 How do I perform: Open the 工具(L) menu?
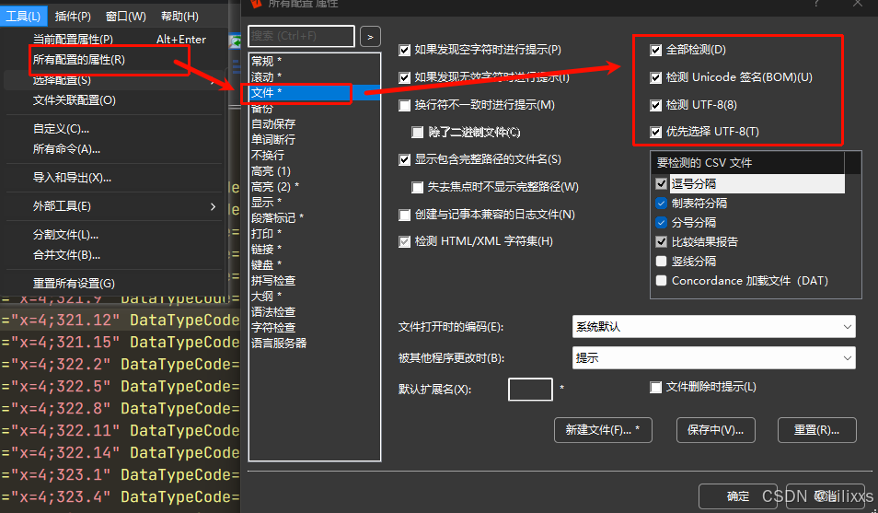click(x=24, y=17)
